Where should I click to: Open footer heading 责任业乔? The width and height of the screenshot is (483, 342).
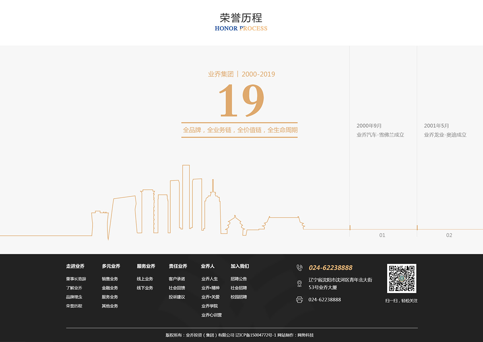178,266
